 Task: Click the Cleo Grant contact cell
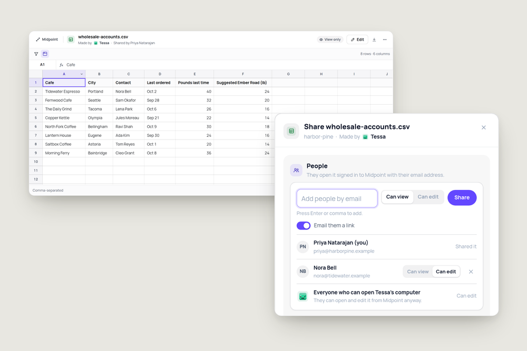(x=129, y=153)
